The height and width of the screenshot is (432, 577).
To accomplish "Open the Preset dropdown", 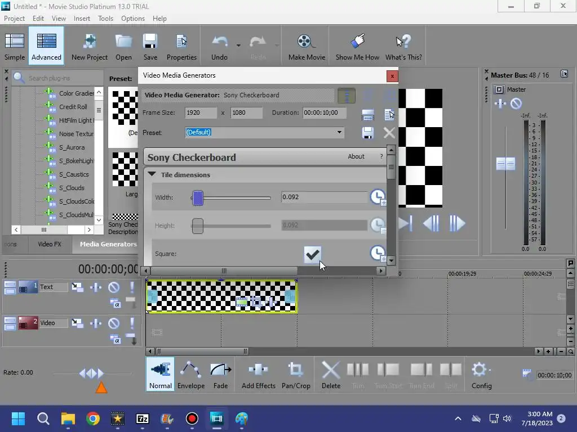I will [339, 132].
